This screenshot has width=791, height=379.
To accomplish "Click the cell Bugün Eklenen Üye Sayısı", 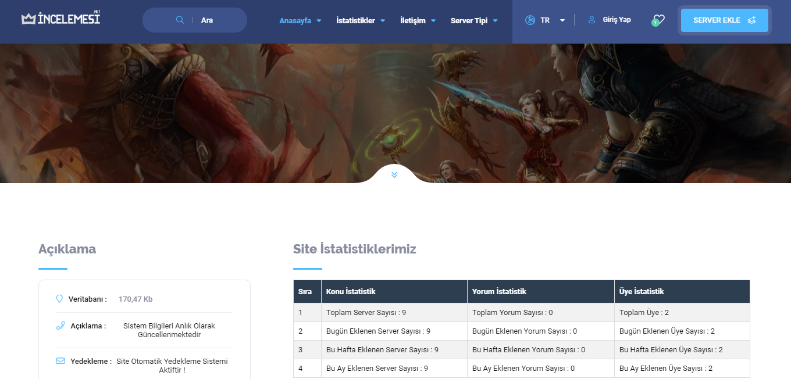I will pyautogui.click(x=682, y=331).
